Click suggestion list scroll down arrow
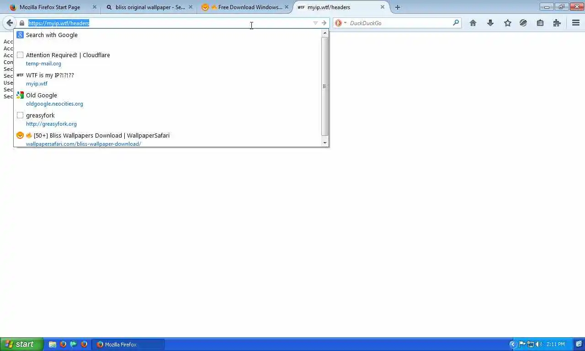This screenshot has height=351, width=585. point(325,143)
